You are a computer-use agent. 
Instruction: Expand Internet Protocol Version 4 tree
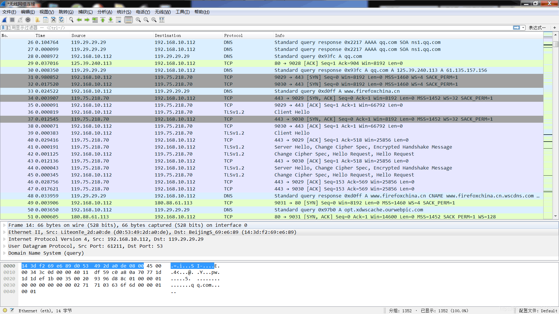[x=4, y=239]
